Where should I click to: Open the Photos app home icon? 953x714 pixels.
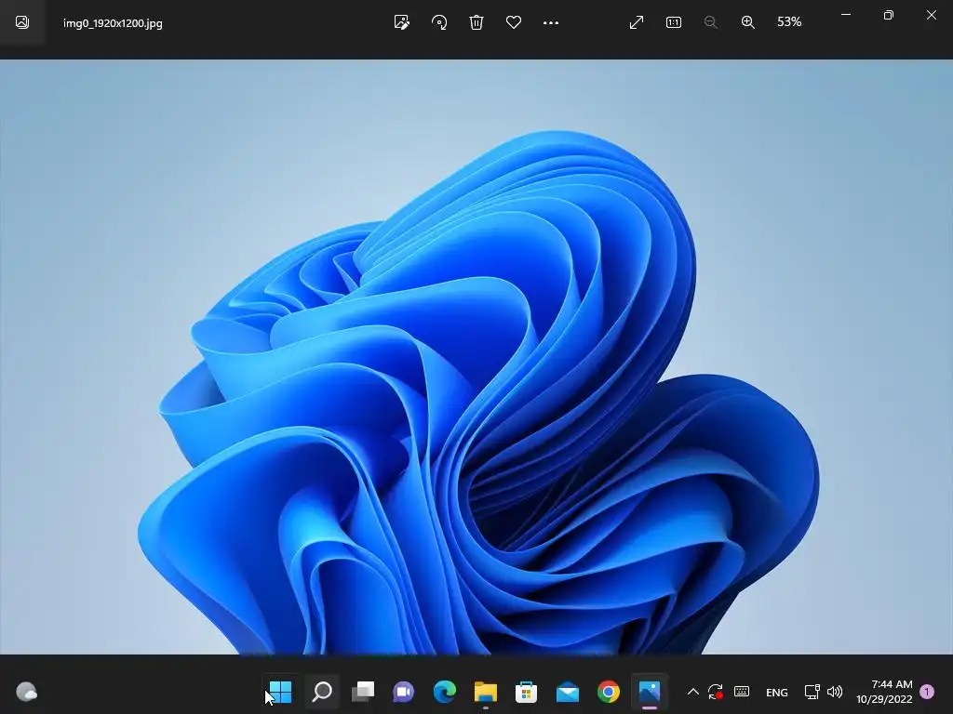coord(22,22)
